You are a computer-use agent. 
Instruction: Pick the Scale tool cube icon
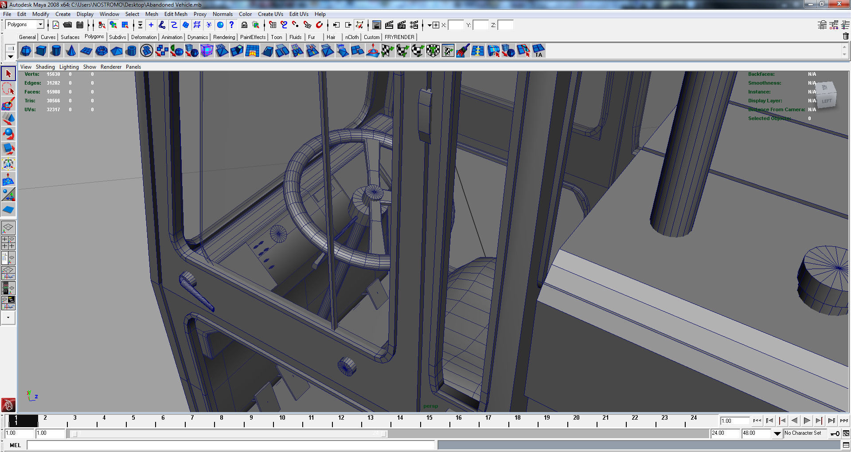(x=8, y=149)
